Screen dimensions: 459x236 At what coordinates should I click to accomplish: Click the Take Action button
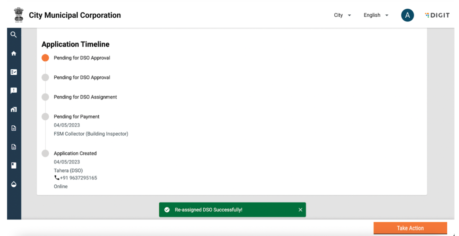pos(410,228)
